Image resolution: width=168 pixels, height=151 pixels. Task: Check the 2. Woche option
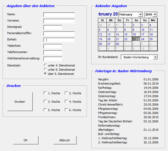click(x=67, y=93)
